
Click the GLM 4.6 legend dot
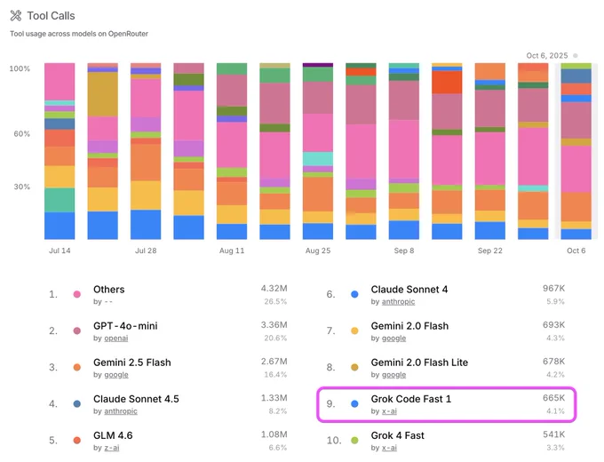[77, 440]
